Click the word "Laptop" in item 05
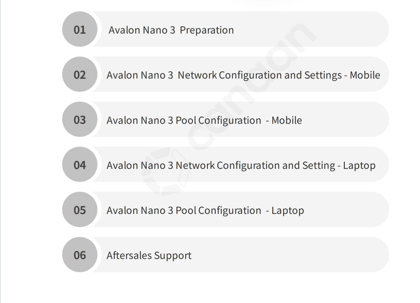The image size is (420, 303). click(x=287, y=210)
